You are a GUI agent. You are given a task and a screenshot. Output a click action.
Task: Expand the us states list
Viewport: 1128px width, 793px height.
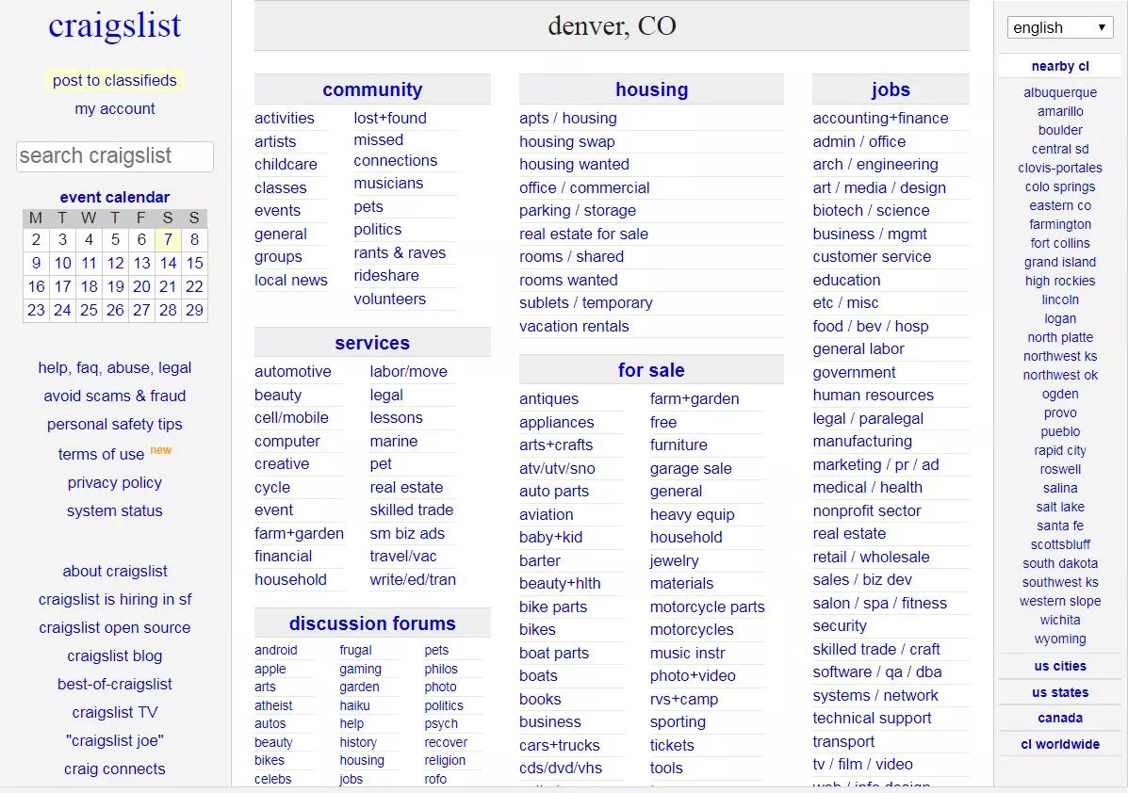point(1060,692)
